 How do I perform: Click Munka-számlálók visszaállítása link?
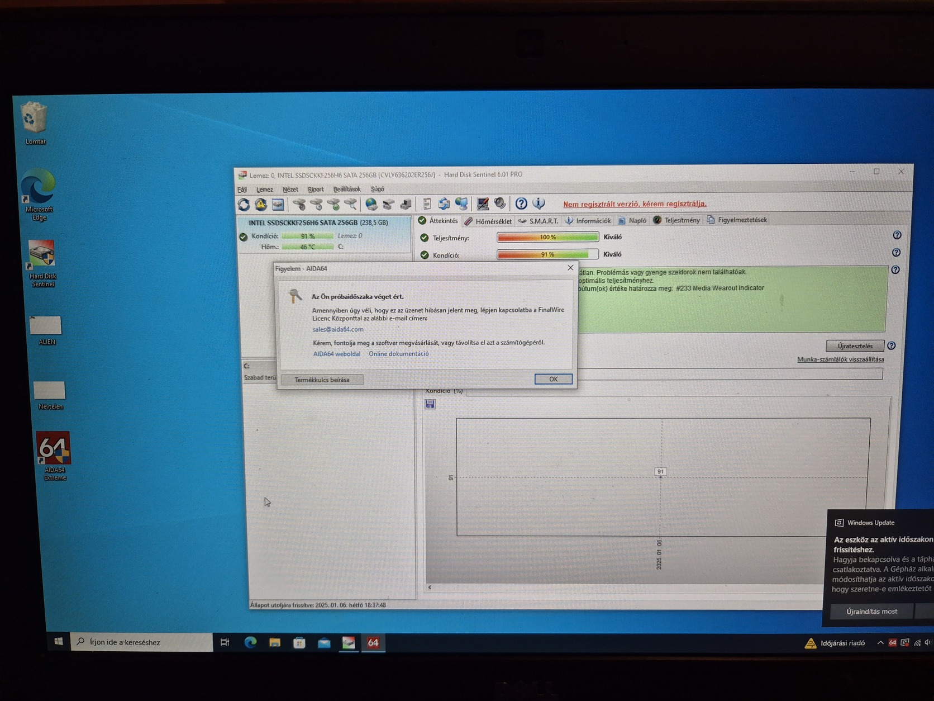pyautogui.click(x=841, y=359)
